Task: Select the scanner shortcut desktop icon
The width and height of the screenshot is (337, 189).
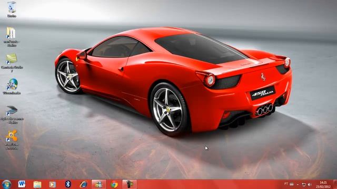Action: [x=12, y=114]
